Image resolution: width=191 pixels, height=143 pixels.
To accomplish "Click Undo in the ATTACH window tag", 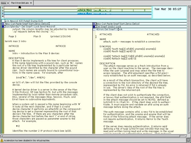I will pyautogui.click(x=111, y=27).
